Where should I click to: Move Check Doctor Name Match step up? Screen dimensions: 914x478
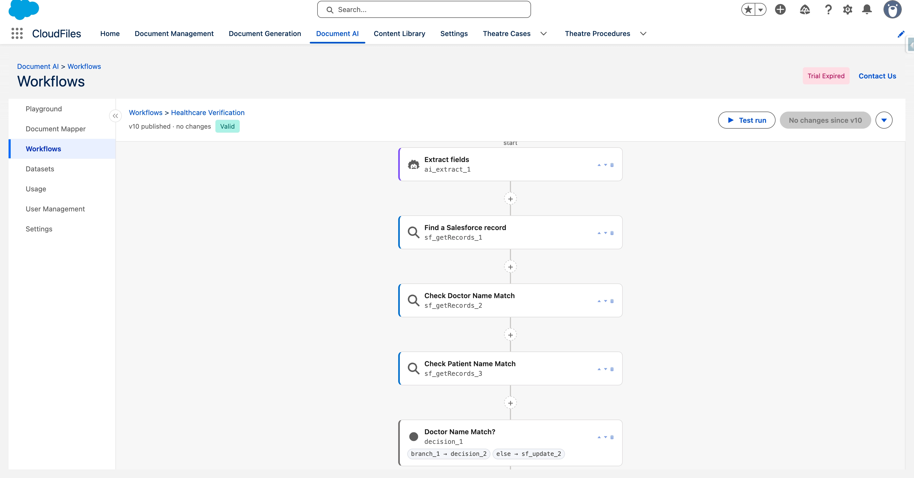[599, 301]
